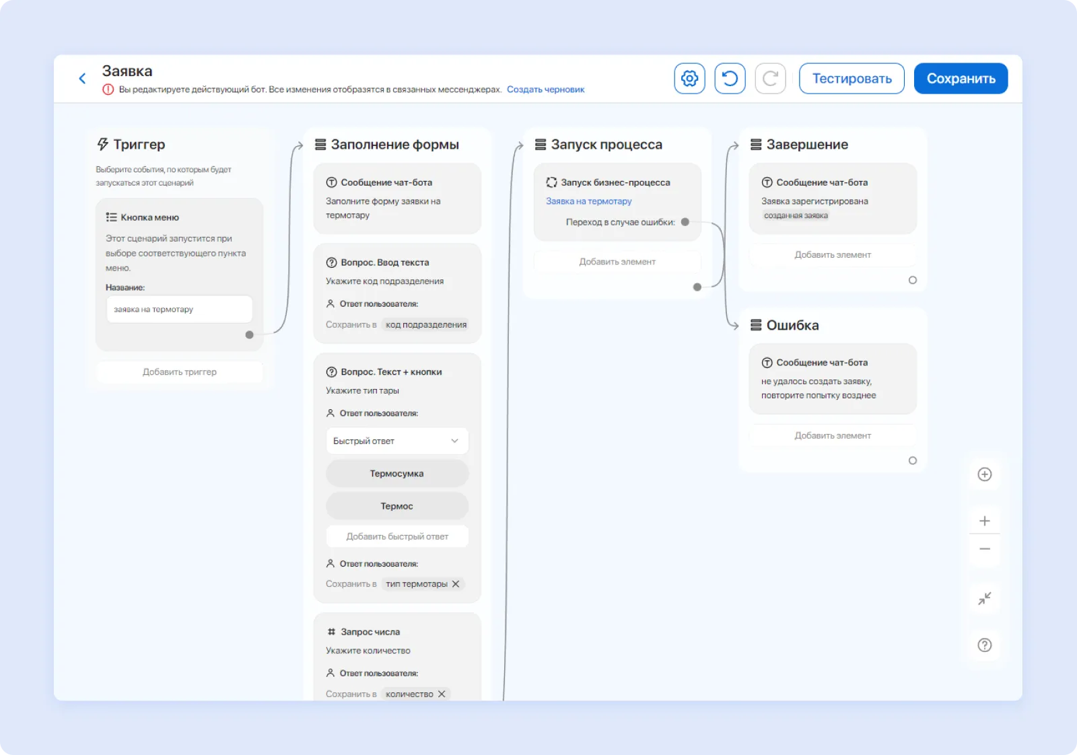Collapse view with the shrink arrows icon
Image resolution: width=1077 pixels, height=755 pixels.
(x=984, y=598)
